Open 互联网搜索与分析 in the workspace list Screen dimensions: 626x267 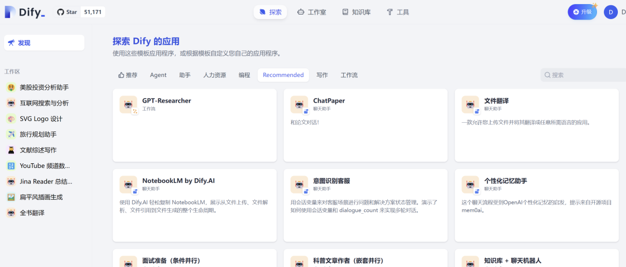pos(44,103)
